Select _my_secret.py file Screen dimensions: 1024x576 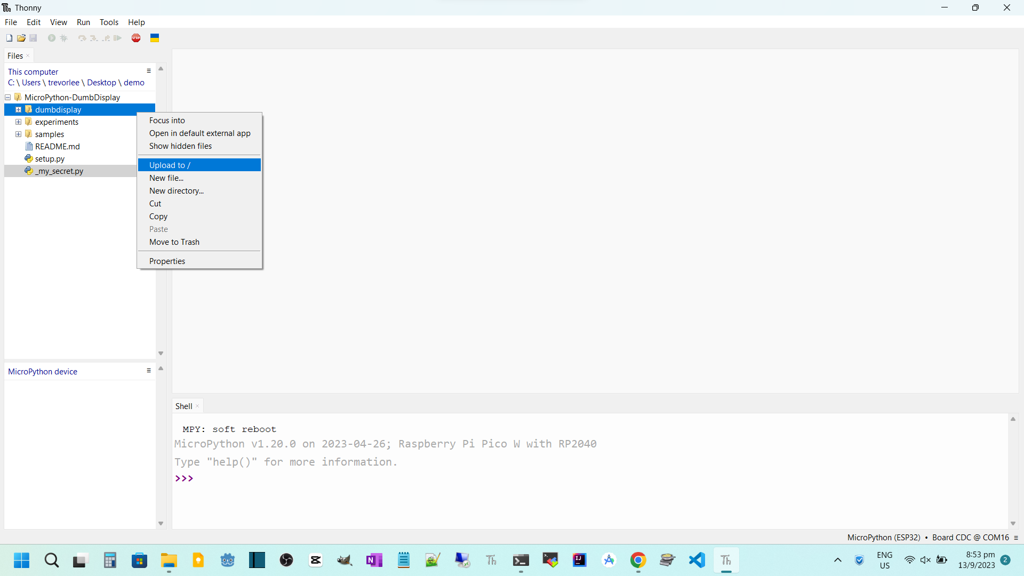click(60, 171)
